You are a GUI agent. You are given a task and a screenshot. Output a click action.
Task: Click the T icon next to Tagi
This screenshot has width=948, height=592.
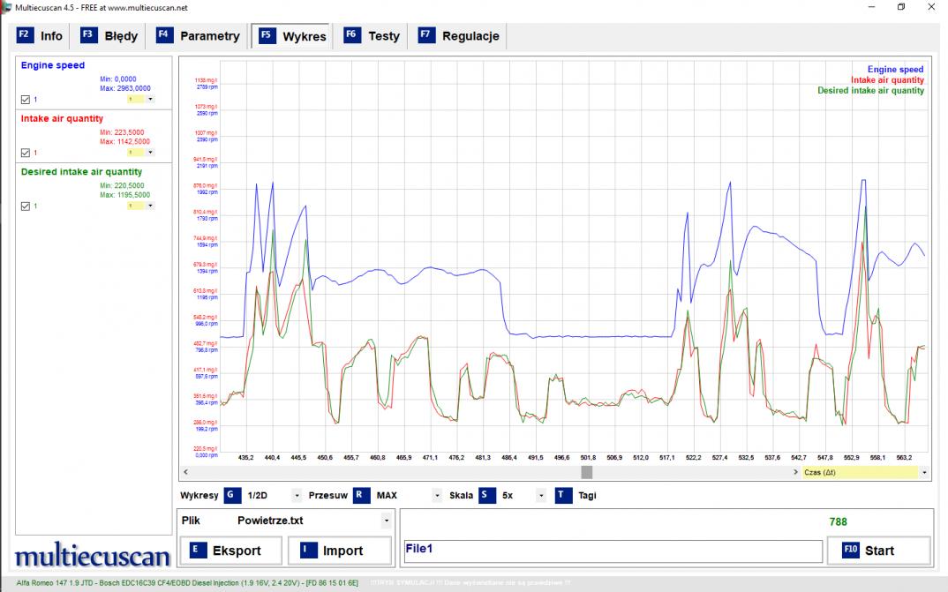[x=563, y=495]
